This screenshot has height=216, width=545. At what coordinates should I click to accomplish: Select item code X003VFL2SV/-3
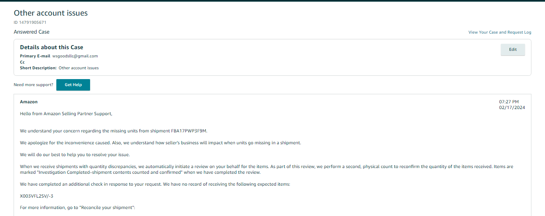coord(37,196)
